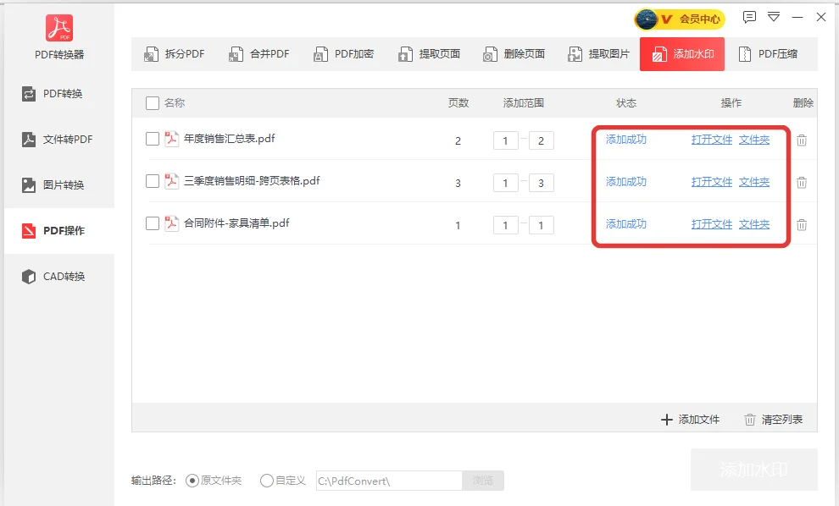Open the 图片转换 sidebar section
Viewport: 839px width, 506px height.
[x=59, y=184]
